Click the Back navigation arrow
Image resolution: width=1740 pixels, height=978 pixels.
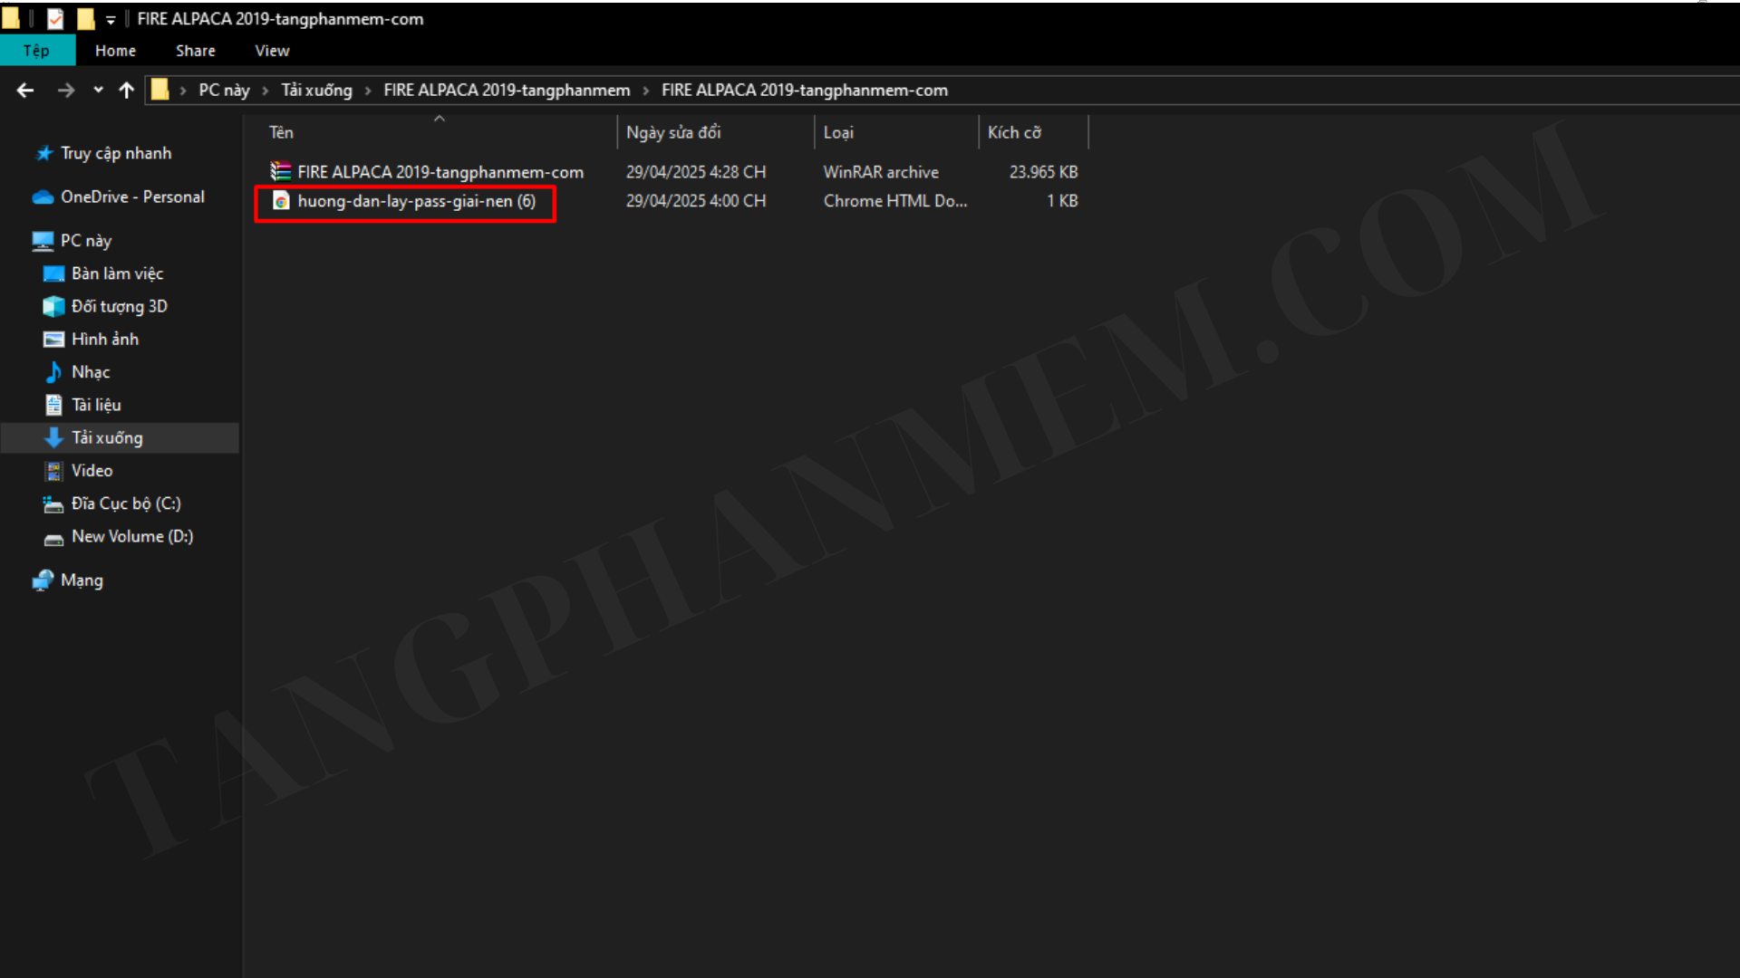click(x=25, y=90)
